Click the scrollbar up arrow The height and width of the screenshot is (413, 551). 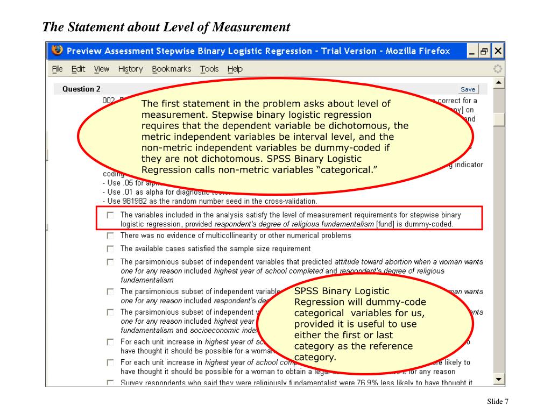pos(499,83)
